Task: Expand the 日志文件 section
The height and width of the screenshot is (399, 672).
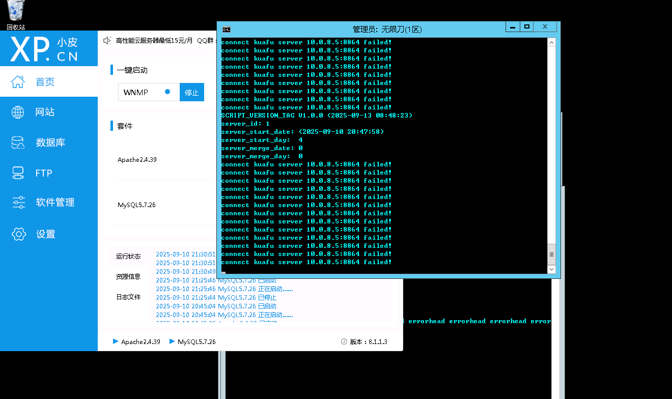Action: 128,297
